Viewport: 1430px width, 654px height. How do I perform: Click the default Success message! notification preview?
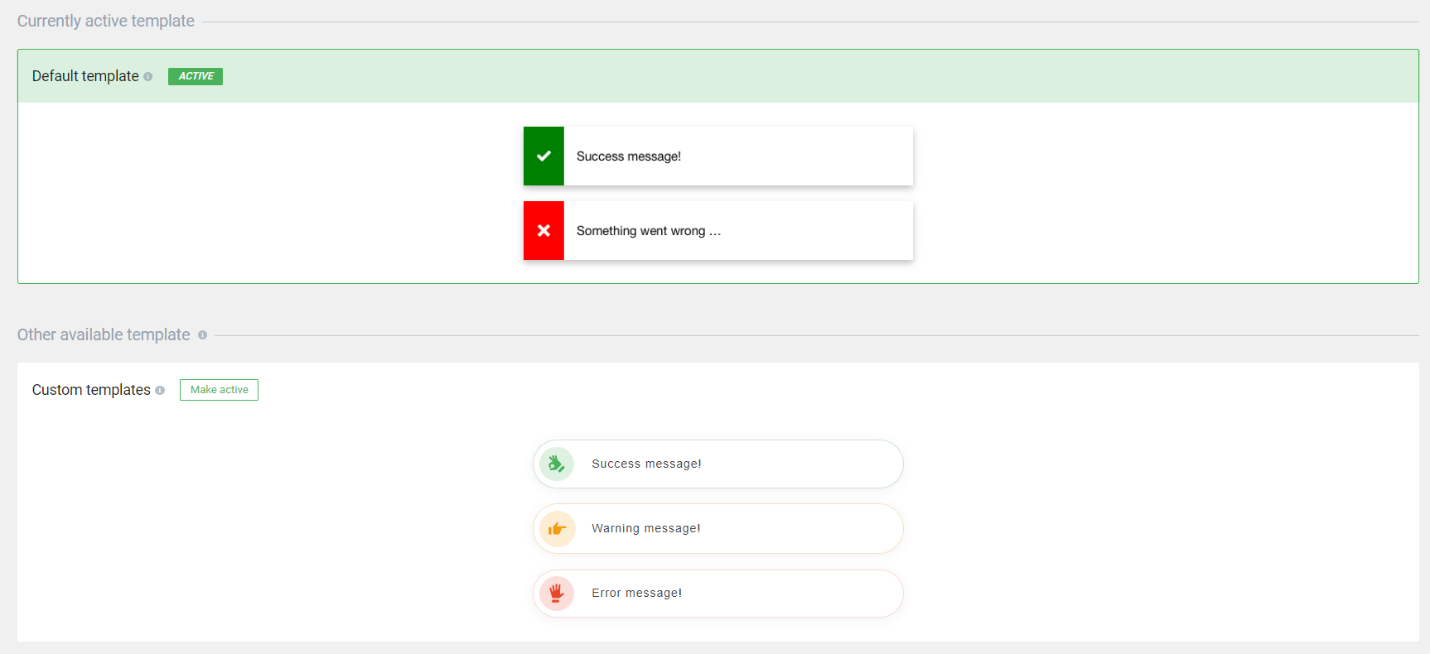(x=718, y=156)
